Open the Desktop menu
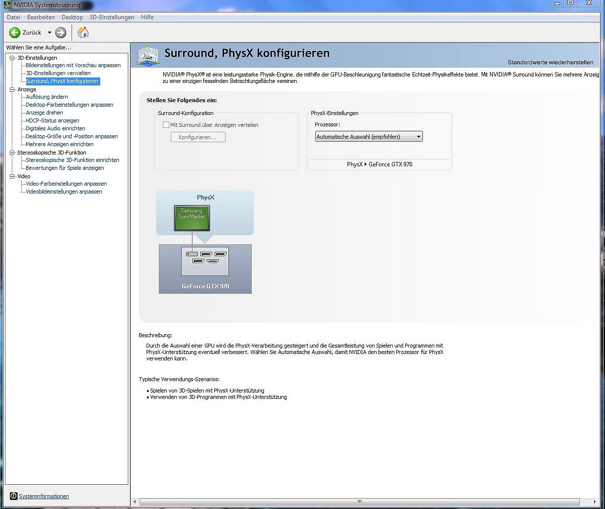Screen dimensions: 605x509 [72, 17]
